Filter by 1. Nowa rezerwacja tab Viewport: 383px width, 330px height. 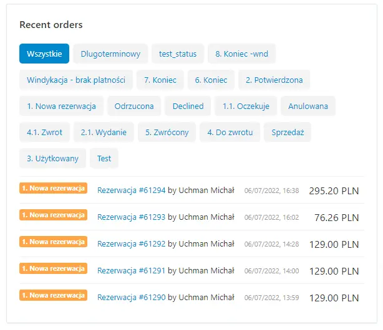61,106
